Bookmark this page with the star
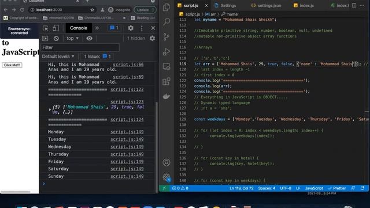 92,10
